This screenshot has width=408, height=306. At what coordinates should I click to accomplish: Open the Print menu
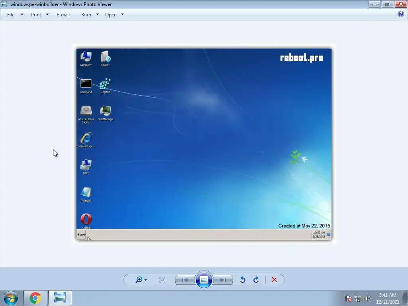click(x=36, y=15)
